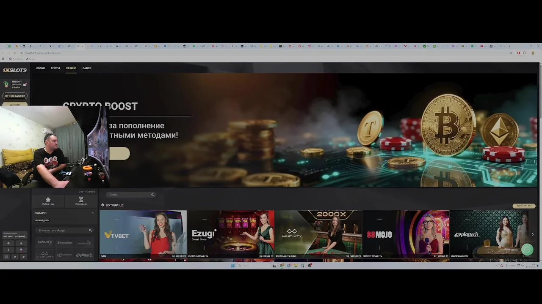Open the Winfinity Bar Roulette 2000X thumbnail
This screenshot has height=304, width=542.
click(x=318, y=234)
